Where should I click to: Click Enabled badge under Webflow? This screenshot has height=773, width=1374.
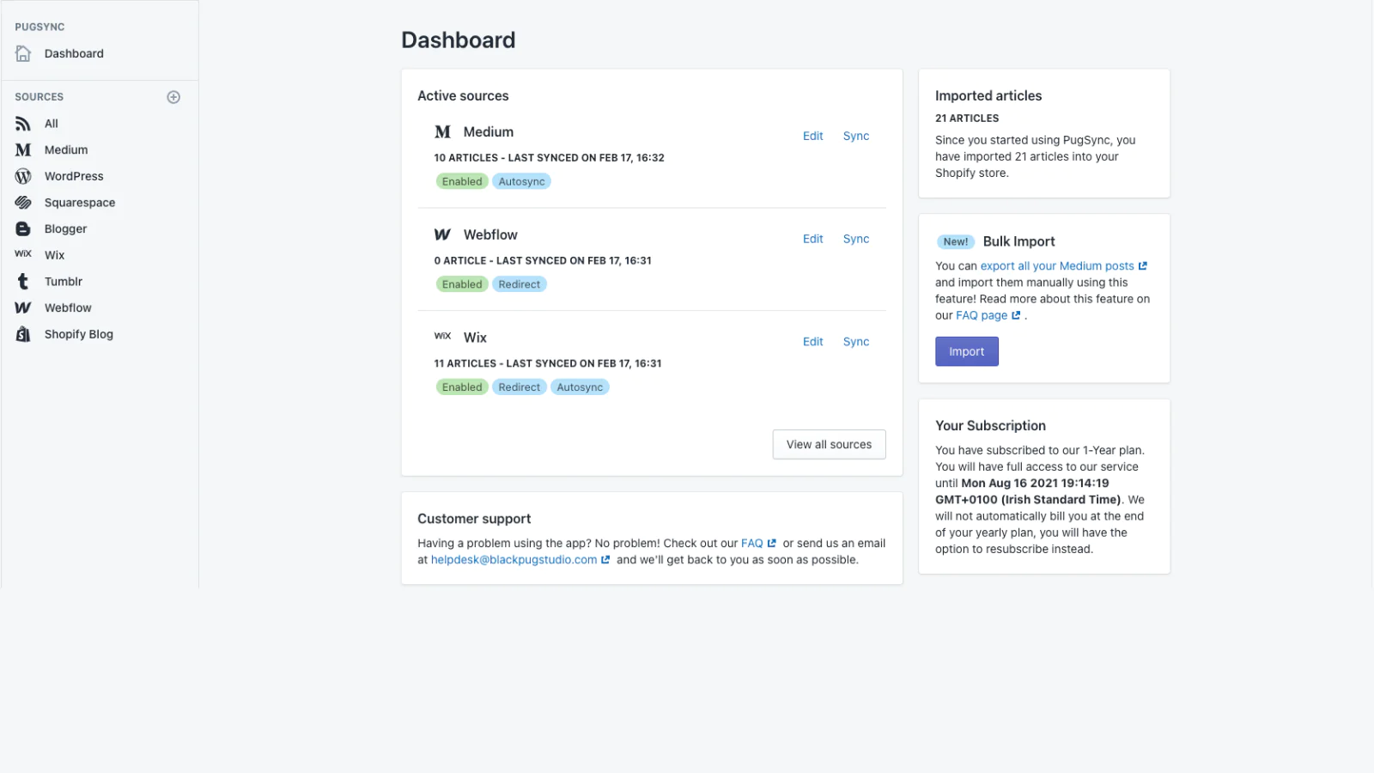tap(462, 284)
